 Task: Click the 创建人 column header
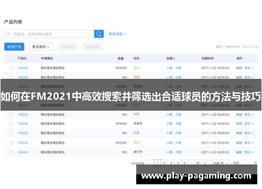click(171, 58)
